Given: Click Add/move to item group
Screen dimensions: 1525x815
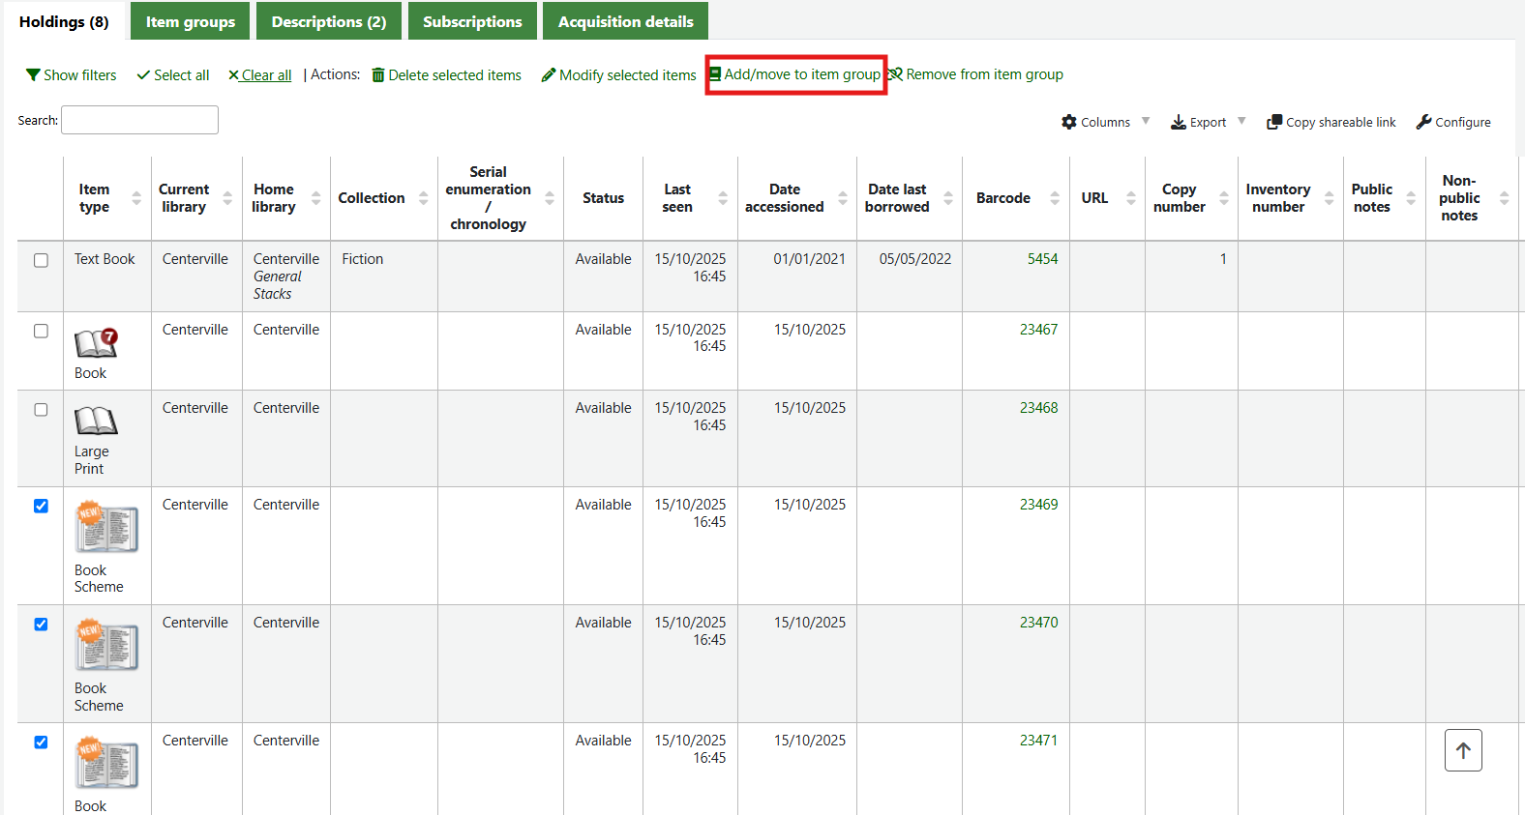Looking at the screenshot, I should click(795, 74).
